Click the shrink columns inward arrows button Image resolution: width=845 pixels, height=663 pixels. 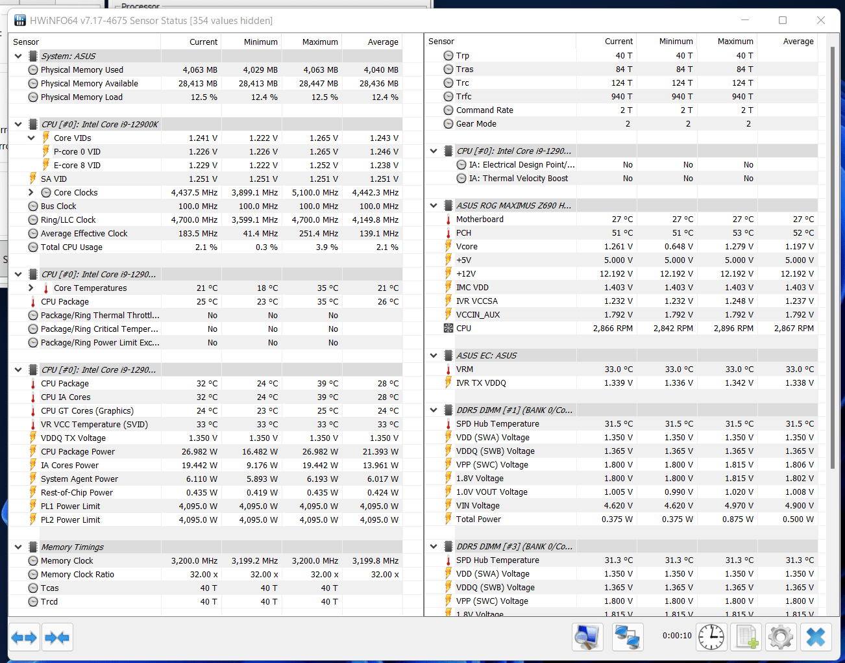57,638
